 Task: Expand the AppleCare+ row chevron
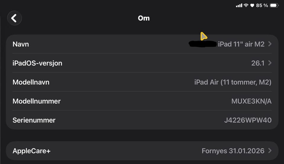(x=270, y=151)
